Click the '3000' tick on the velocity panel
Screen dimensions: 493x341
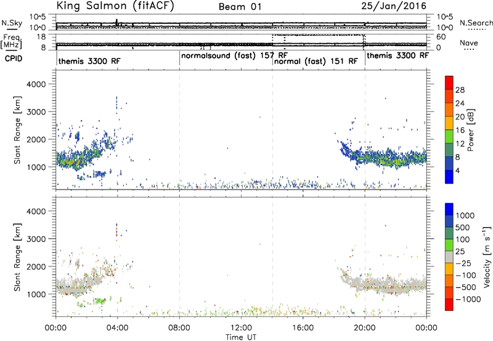coord(36,239)
